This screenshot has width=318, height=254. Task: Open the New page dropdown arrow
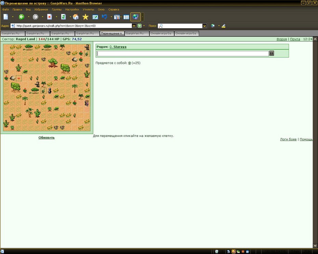[13, 17]
